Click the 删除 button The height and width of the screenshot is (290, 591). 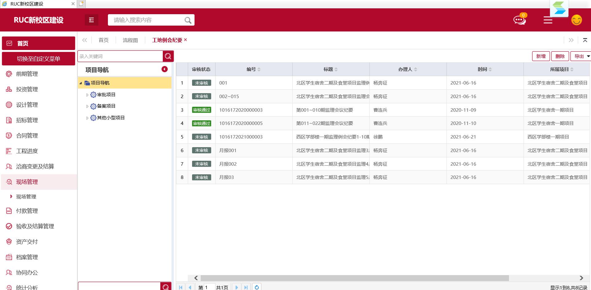[560, 56]
